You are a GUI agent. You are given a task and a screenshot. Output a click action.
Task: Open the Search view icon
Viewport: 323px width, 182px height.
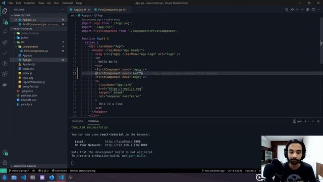tap(5, 32)
